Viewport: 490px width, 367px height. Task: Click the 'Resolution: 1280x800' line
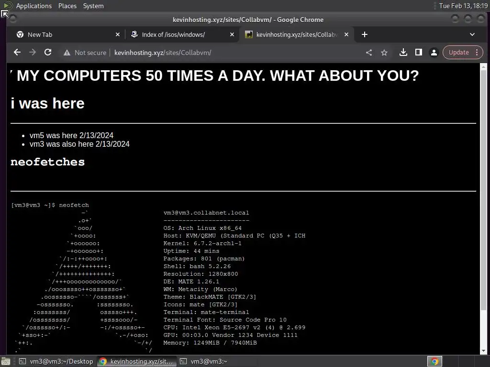[x=200, y=274]
